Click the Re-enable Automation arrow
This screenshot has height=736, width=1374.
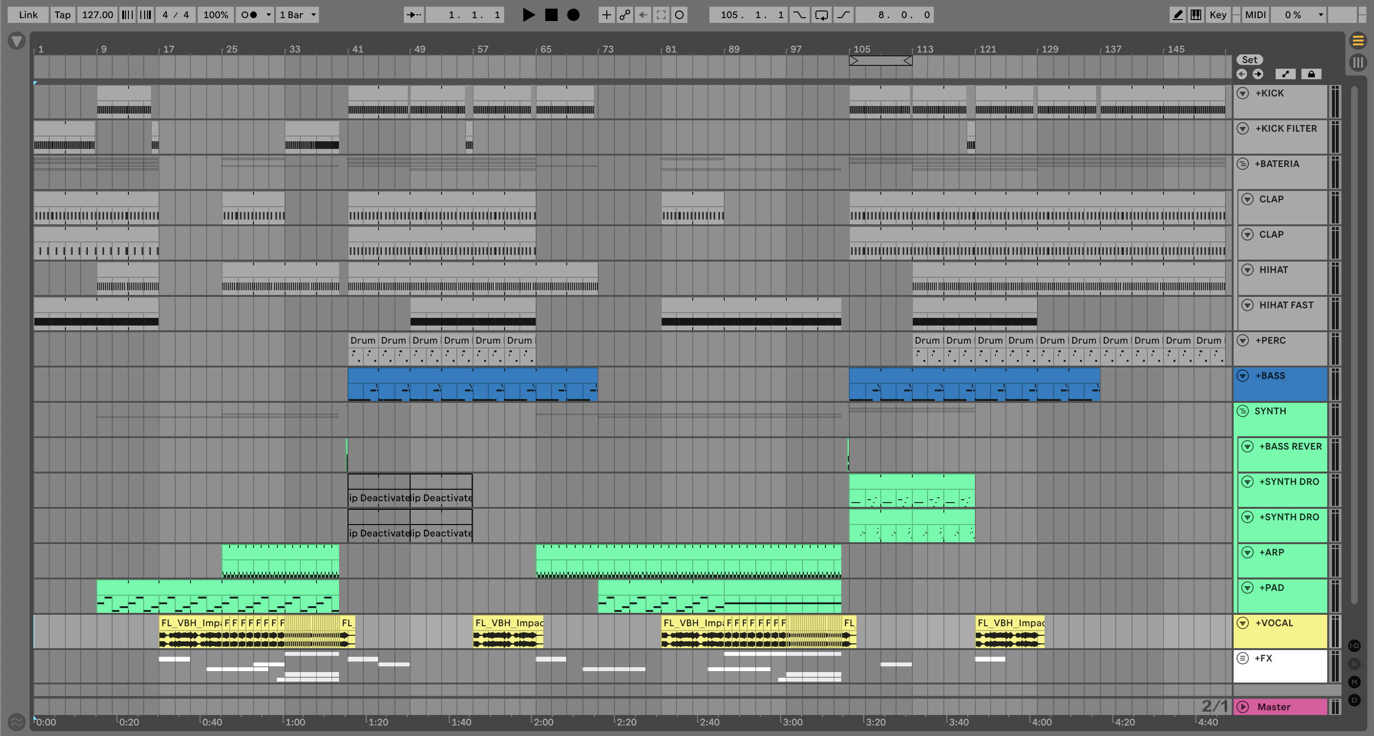643,15
